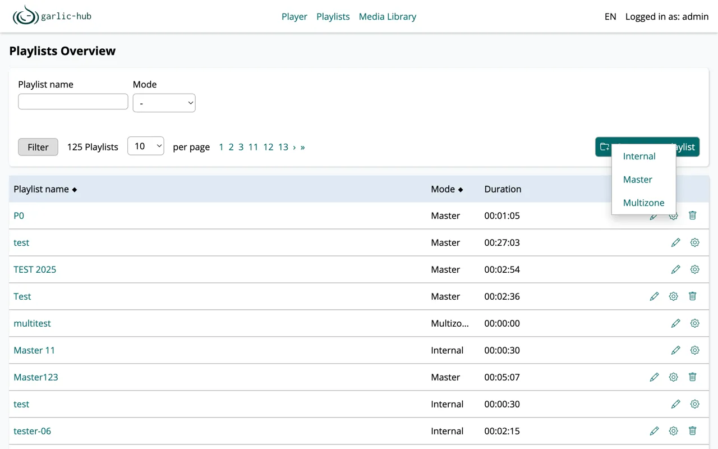The height and width of the screenshot is (449, 718).
Task: Open the Player navigation item
Action: coord(294,16)
